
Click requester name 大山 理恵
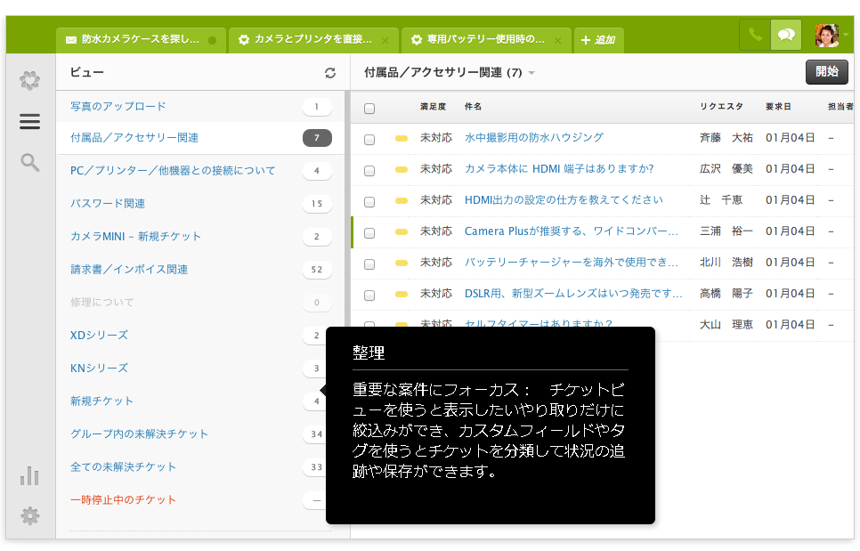pos(726,325)
